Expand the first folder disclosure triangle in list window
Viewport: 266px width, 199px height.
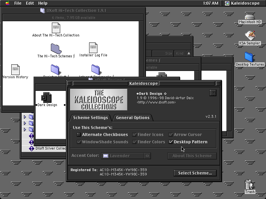click(x=25, y=117)
